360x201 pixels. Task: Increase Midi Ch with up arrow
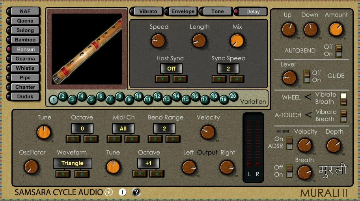click(132, 139)
